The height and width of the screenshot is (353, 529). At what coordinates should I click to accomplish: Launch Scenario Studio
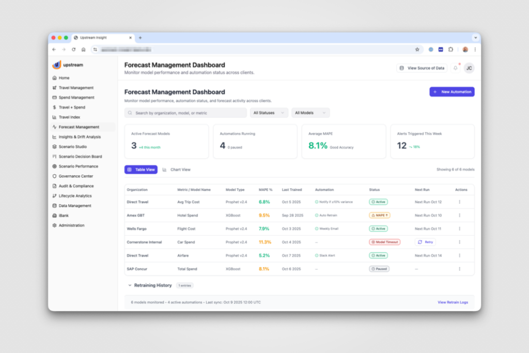[72, 146]
